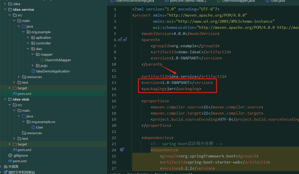Click the idea-service module folder icon
The image size is (299, 174).
click(x=10, y=9)
